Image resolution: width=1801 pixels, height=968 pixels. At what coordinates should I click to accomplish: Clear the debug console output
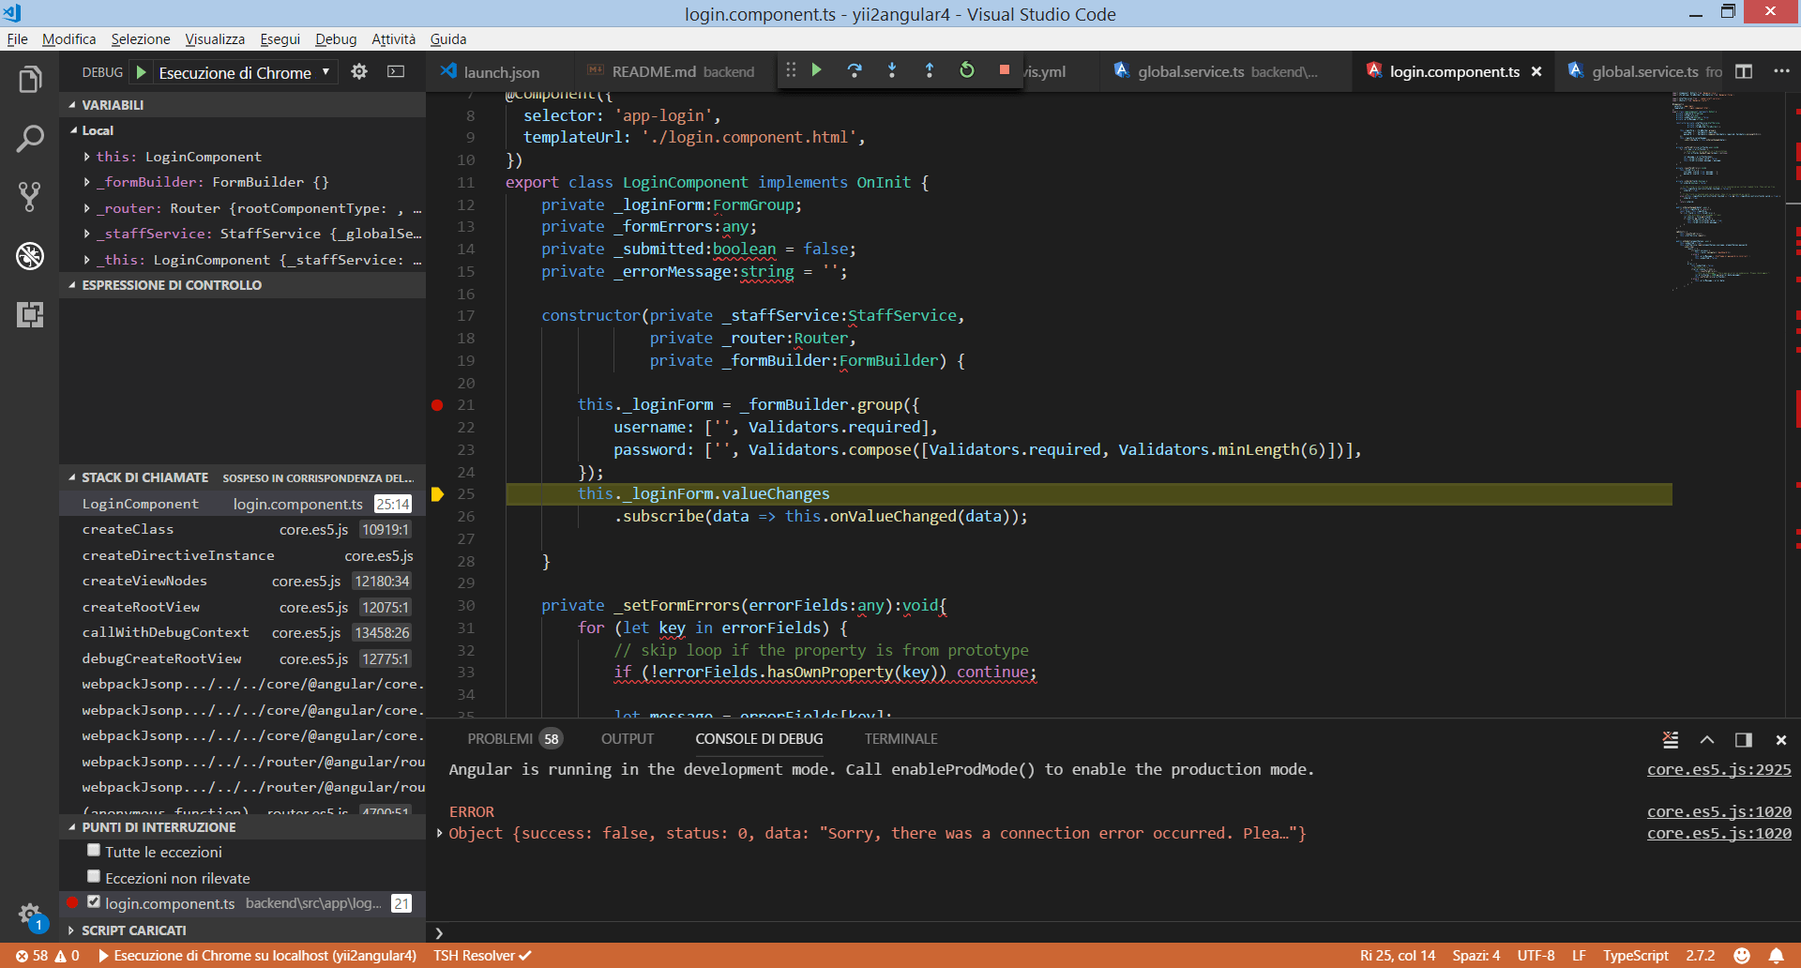click(x=1671, y=739)
